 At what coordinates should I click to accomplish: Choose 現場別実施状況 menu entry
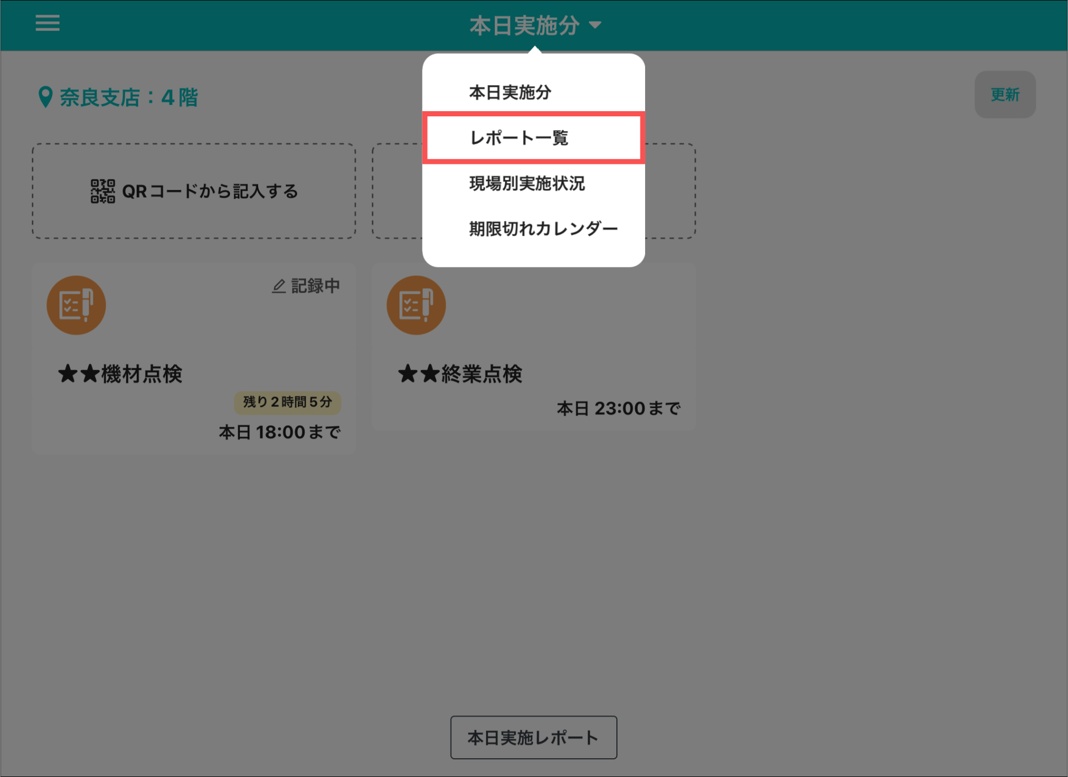pos(527,184)
